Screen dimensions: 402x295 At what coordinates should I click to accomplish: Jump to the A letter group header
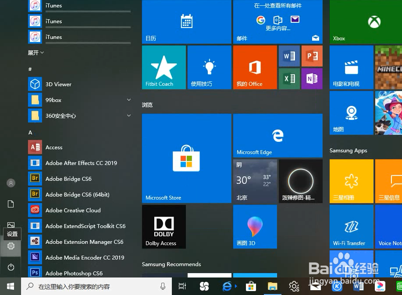(30, 132)
